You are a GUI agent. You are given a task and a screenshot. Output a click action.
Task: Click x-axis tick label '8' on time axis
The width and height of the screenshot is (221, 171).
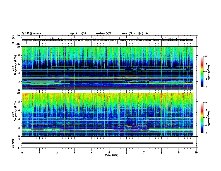(x=161, y=153)
